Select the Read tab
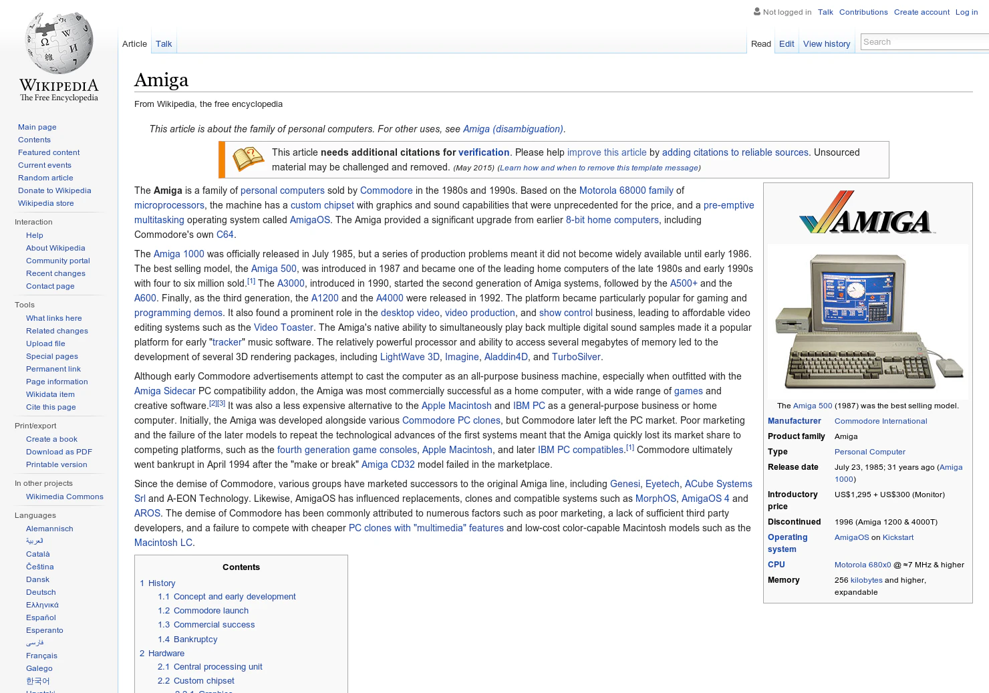 [x=761, y=44]
